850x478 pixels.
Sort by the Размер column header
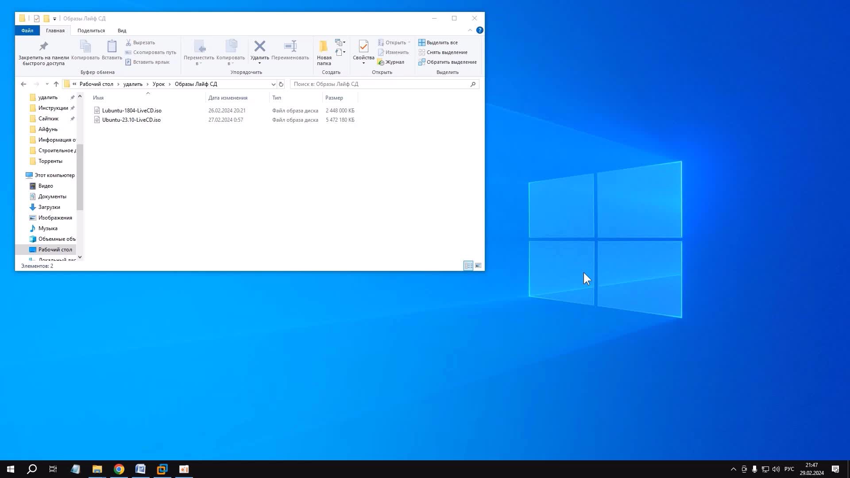334,98
